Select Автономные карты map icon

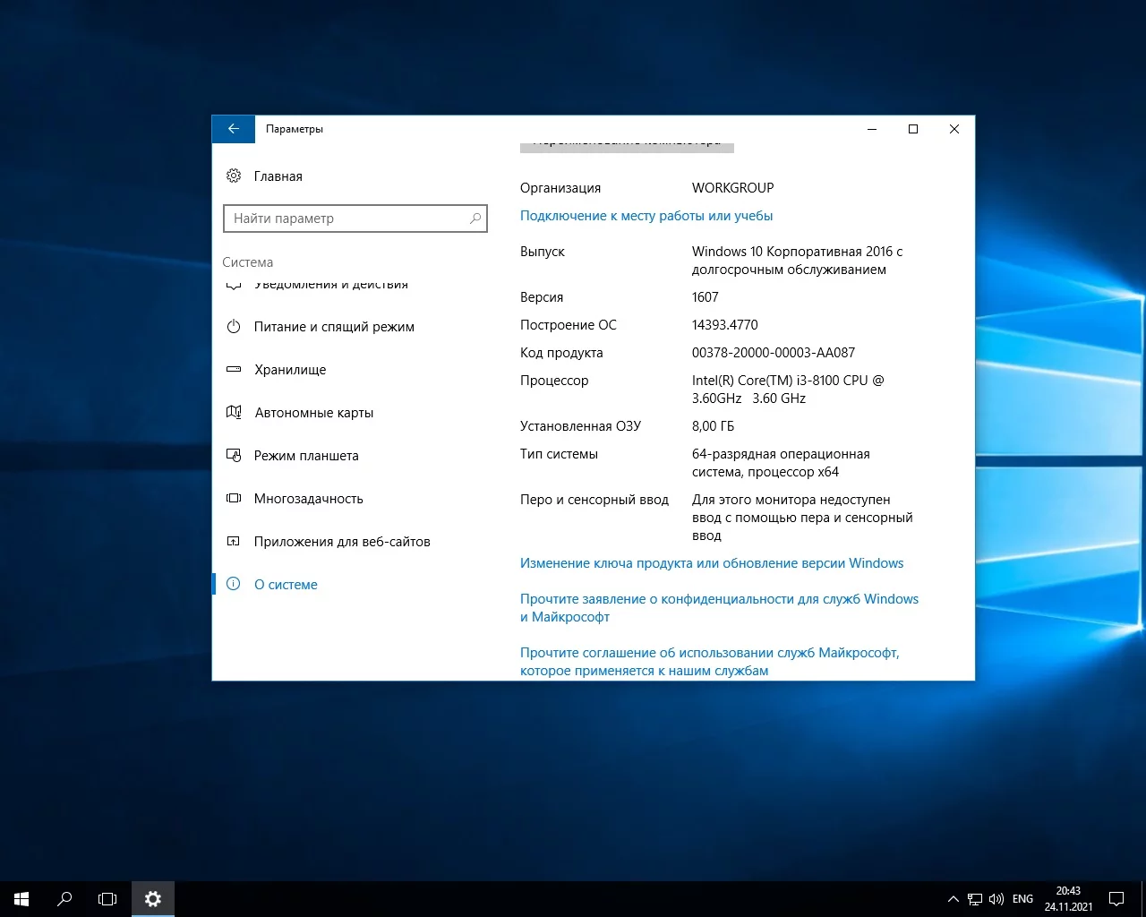pyautogui.click(x=234, y=413)
